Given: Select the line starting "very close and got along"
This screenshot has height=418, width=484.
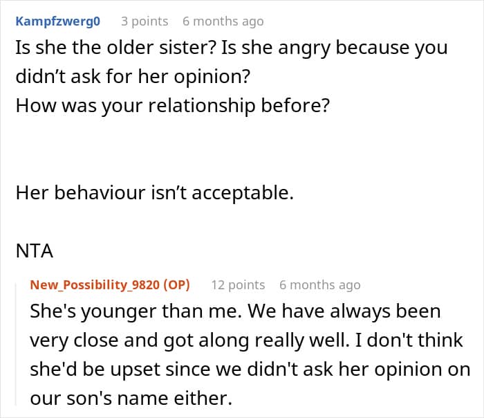Looking at the screenshot, I should click(246, 340).
